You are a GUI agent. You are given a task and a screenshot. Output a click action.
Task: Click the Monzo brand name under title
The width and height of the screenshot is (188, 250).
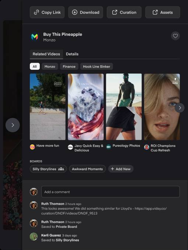point(49,40)
